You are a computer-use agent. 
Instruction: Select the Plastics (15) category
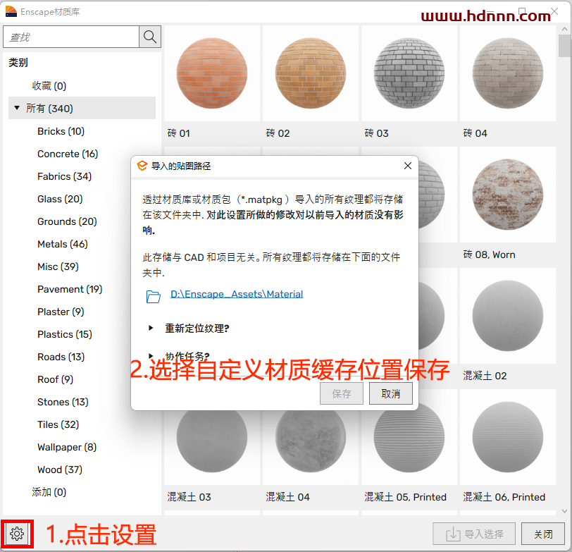click(65, 334)
